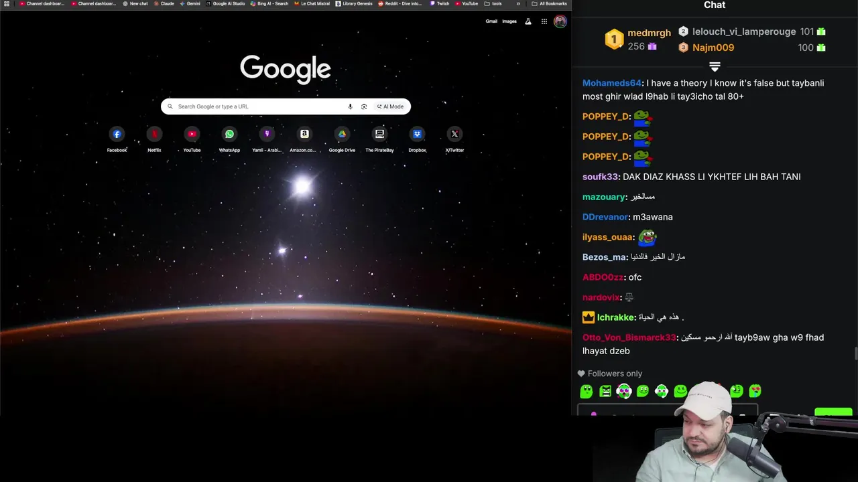Open the Library Genesis bookmark

pyautogui.click(x=354, y=3)
